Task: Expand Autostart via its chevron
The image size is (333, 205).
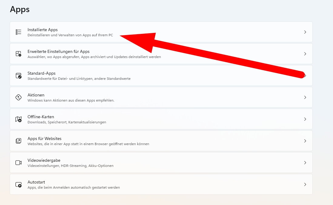Action: [x=305, y=184]
